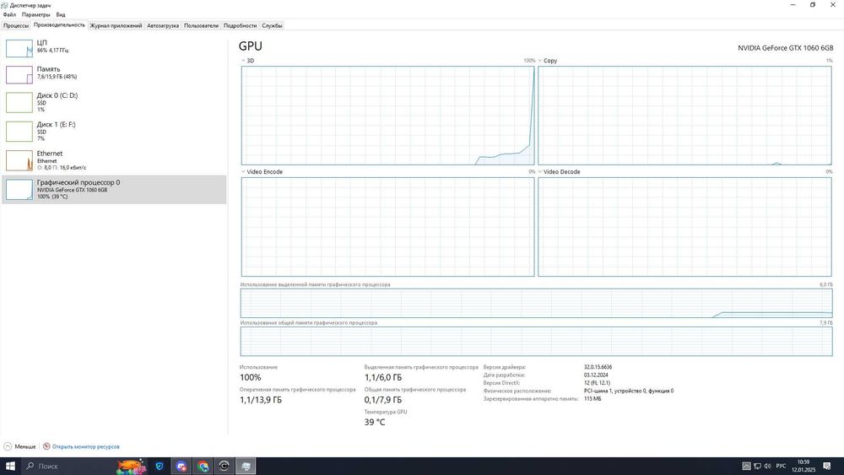Click the Task Manager title bar icon

[x=5, y=5]
